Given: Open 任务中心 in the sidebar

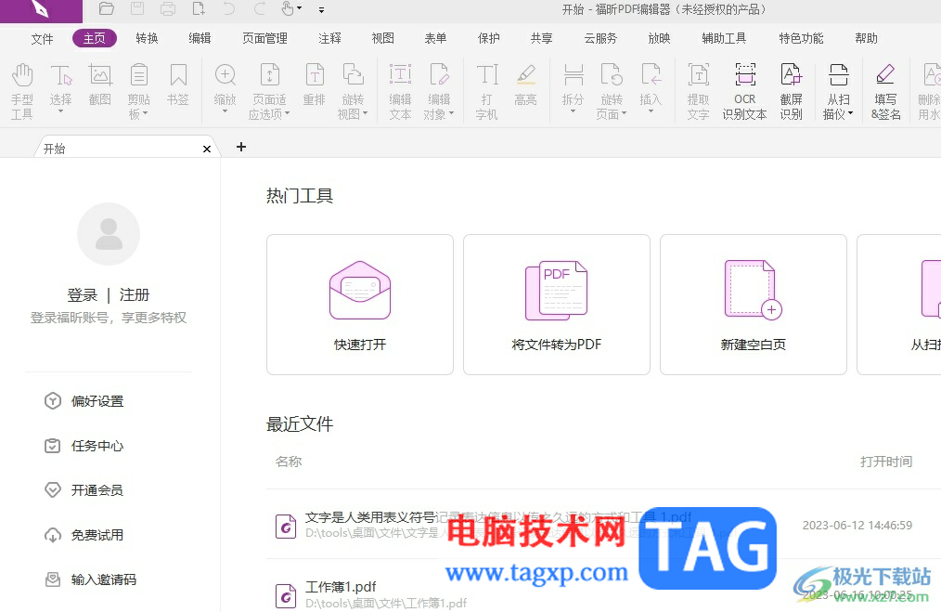Looking at the screenshot, I should click(x=84, y=446).
